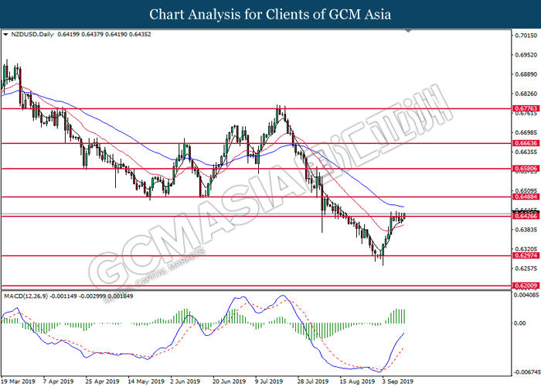This screenshot has height=387, width=541.
Task: Select the 0.67763 resistance price label
Action: pos(526,108)
